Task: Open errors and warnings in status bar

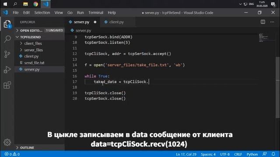Action: coord(12,154)
